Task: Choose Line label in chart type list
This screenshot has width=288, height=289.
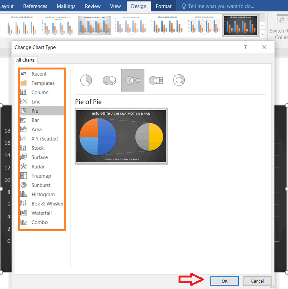Action: 36,102
